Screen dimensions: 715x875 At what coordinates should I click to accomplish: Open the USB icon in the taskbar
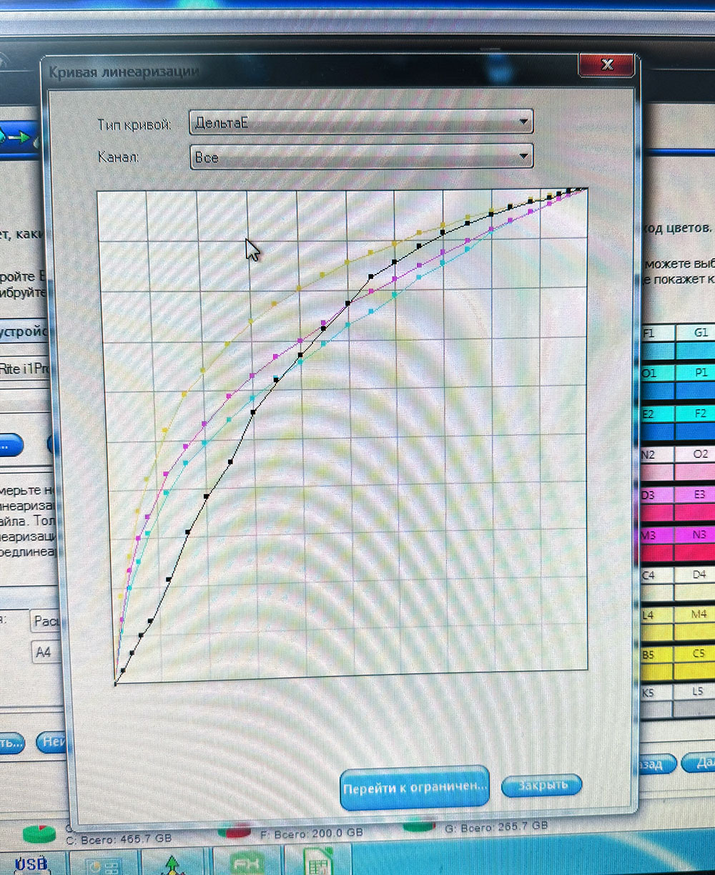point(31,863)
